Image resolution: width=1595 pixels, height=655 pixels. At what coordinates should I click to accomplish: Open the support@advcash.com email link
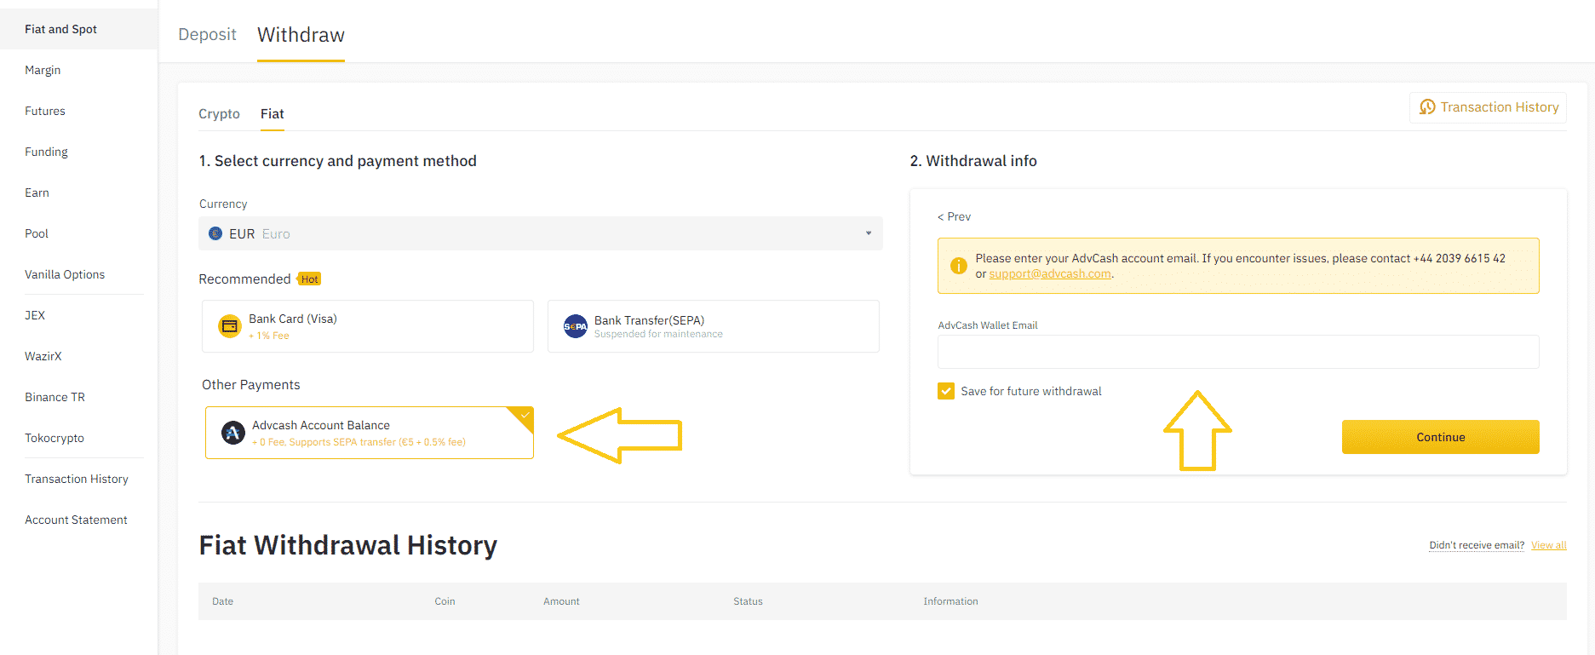coord(1049,274)
